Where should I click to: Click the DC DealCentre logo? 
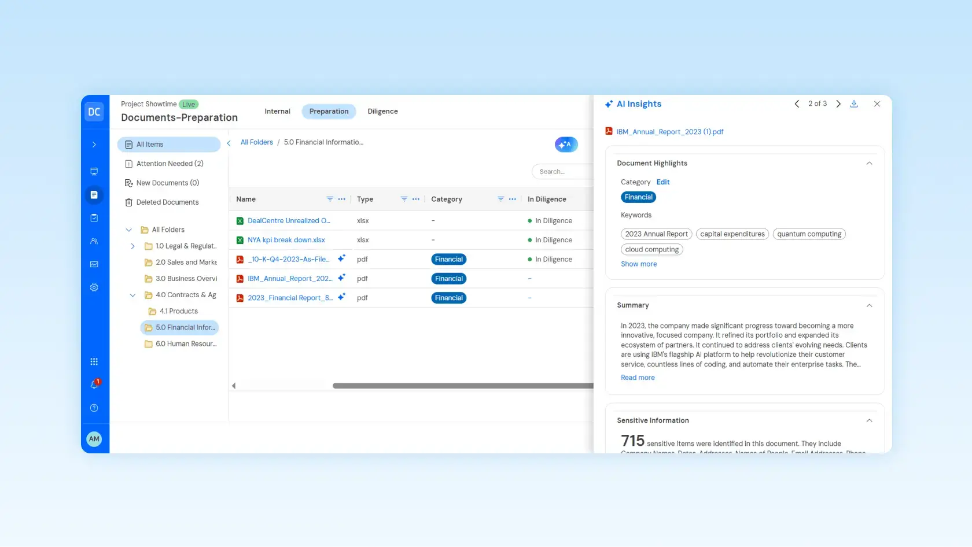click(94, 112)
